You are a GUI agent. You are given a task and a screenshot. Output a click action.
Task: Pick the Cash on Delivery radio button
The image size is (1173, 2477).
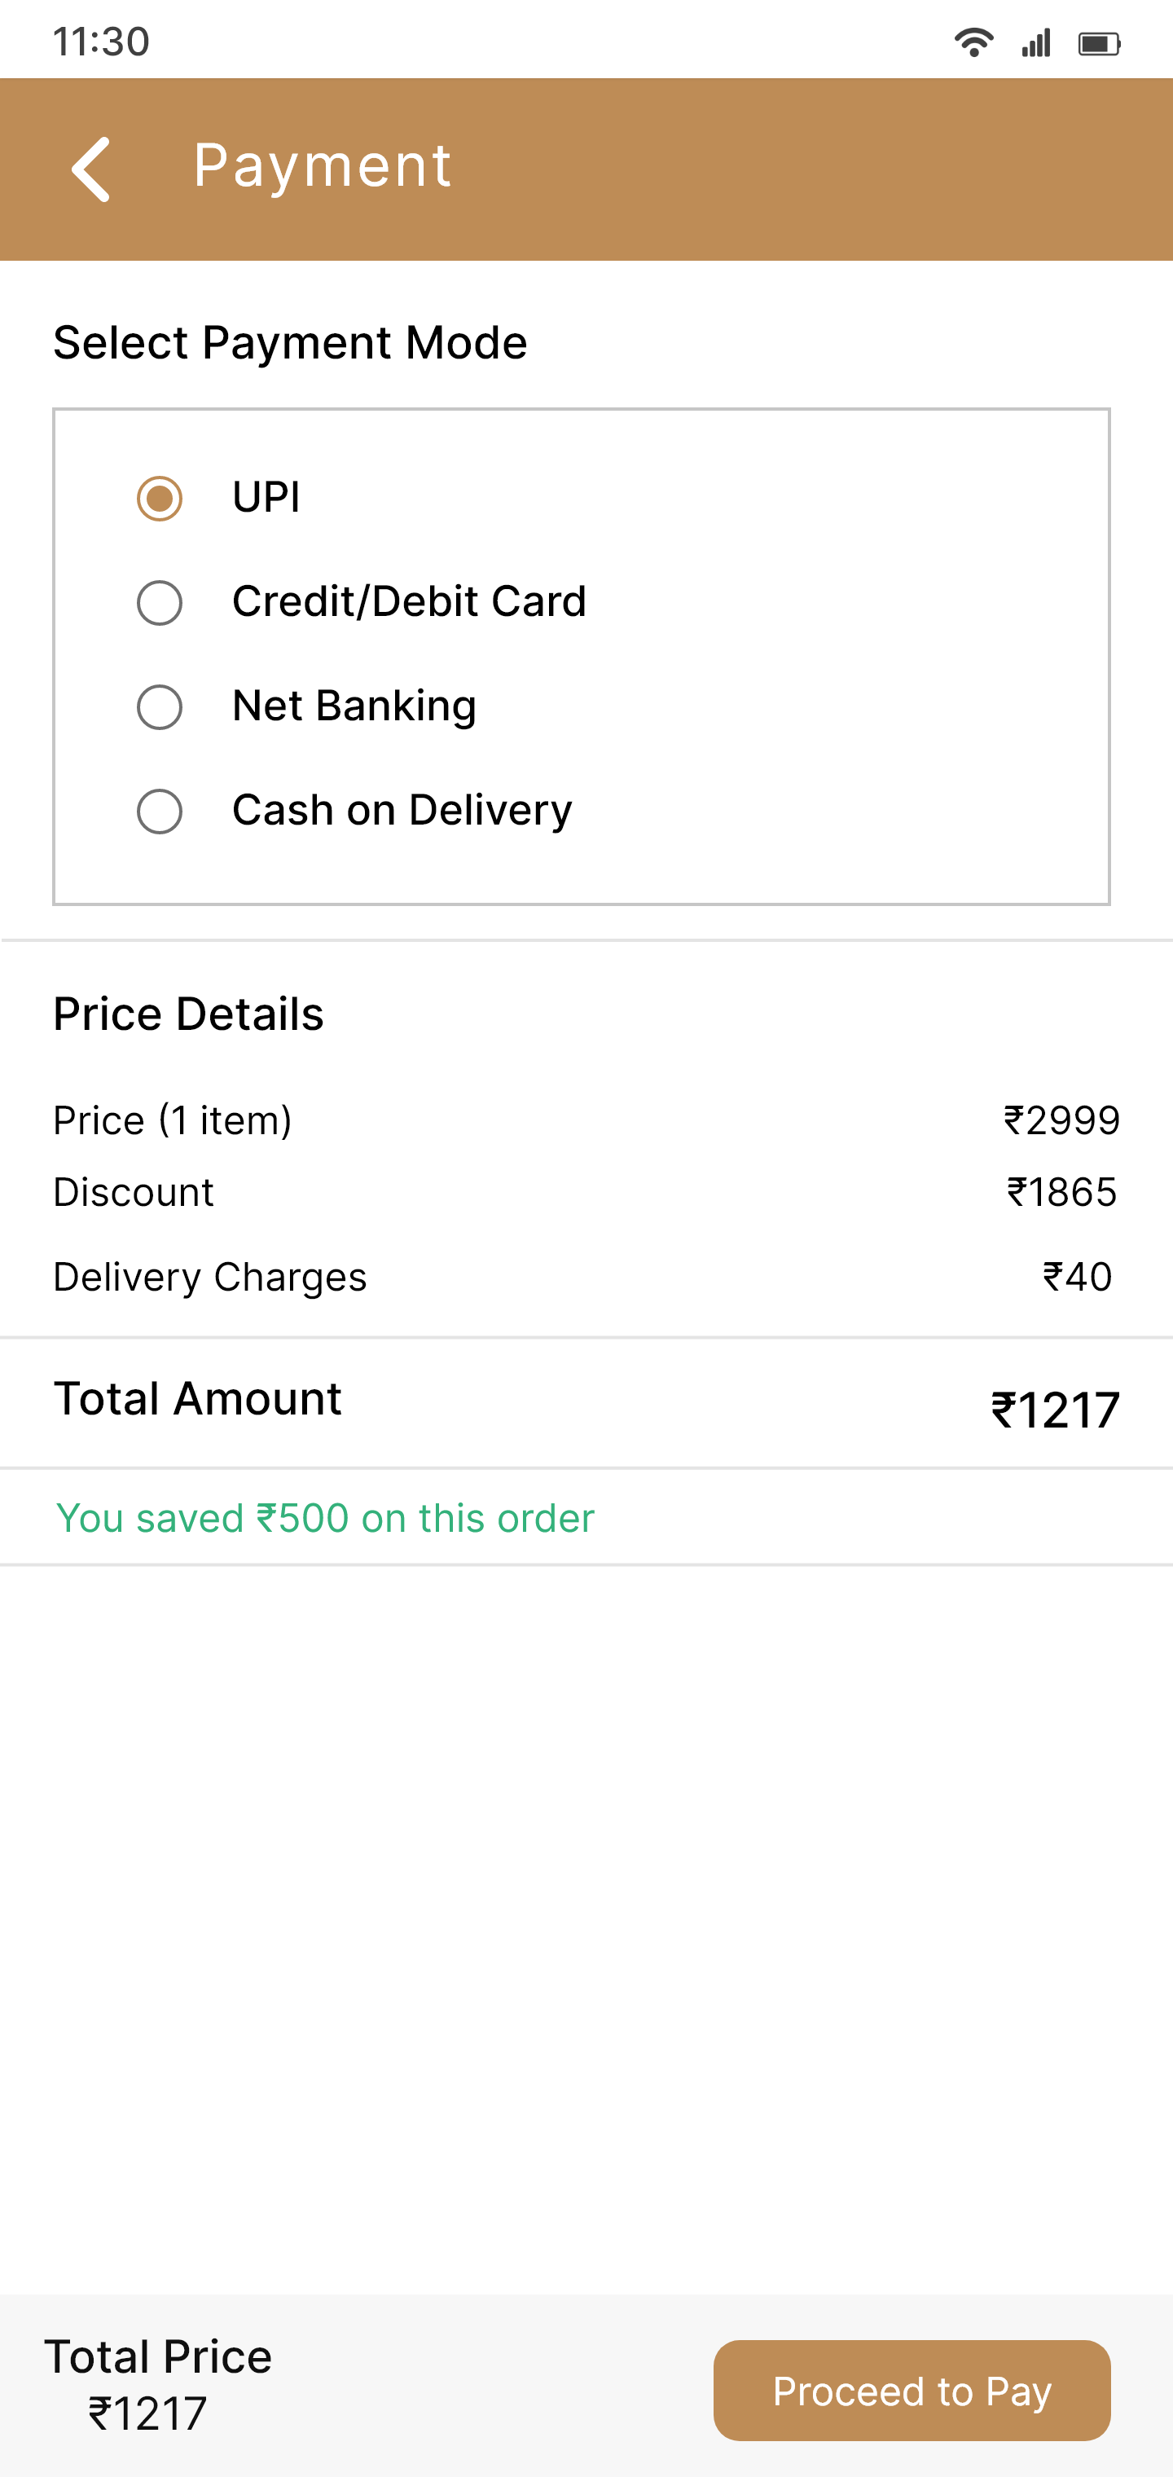[160, 811]
